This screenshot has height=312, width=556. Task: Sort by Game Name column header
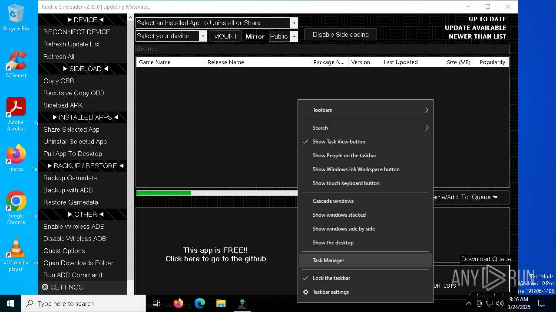(x=170, y=62)
